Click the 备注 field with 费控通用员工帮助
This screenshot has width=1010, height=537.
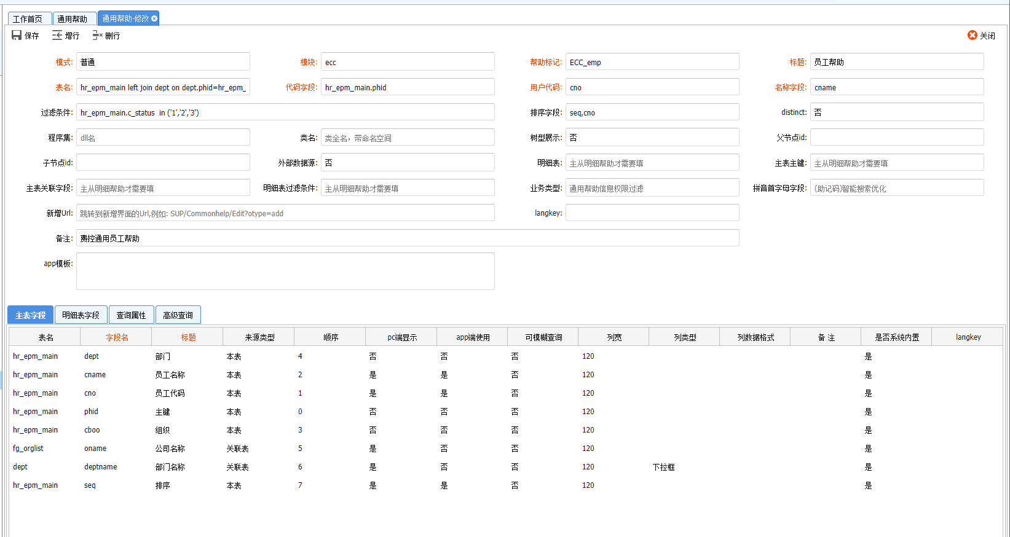point(408,238)
